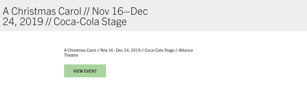Click the "VIEW" word on the green button

pyautogui.click(x=78, y=71)
